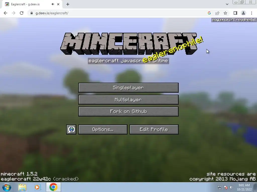Select the Eaglercraft - g.deev.is tab
Screen dimensions: 257x192
tap(32, 4)
